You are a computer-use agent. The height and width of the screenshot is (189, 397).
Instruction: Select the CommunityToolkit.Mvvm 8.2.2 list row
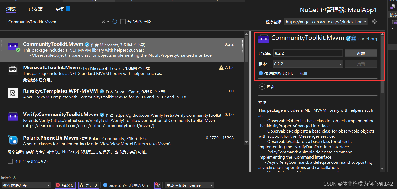coord(122,50)
